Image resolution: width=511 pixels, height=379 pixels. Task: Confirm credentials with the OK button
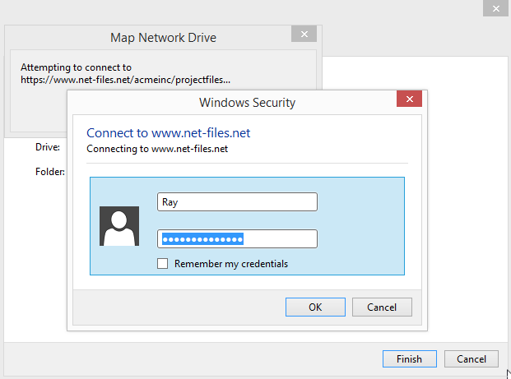click(x=315, y=307)
